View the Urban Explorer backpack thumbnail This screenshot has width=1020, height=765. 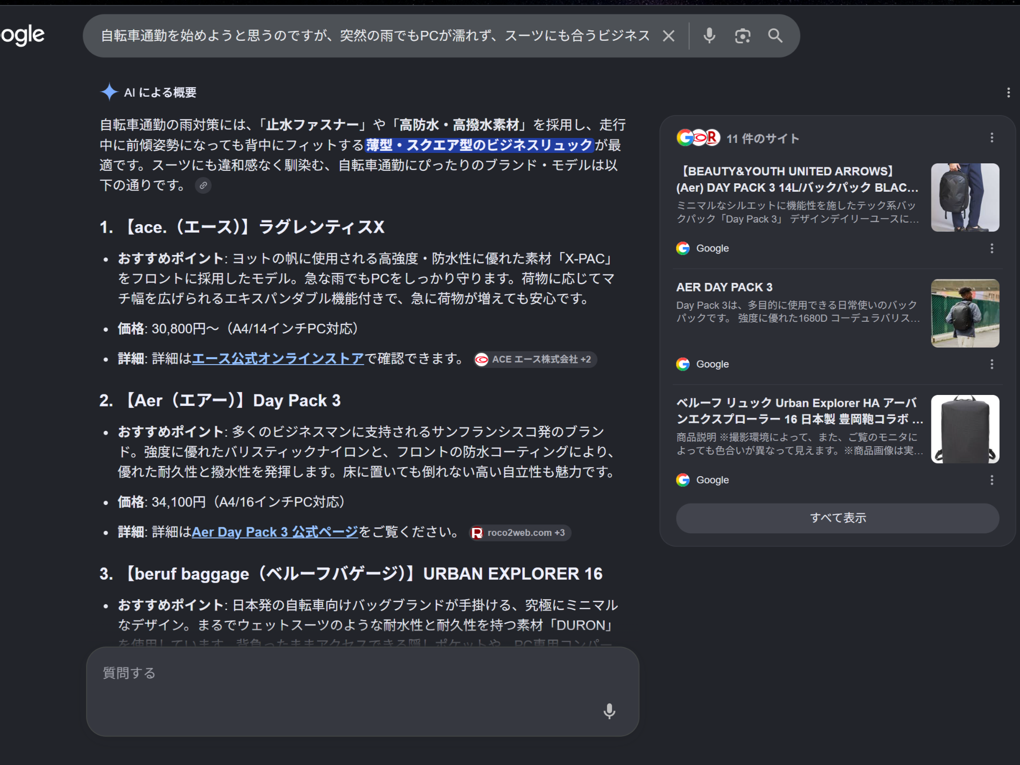click(x=965, y=429)
